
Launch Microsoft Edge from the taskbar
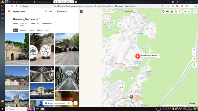click(x=37, y=109)
